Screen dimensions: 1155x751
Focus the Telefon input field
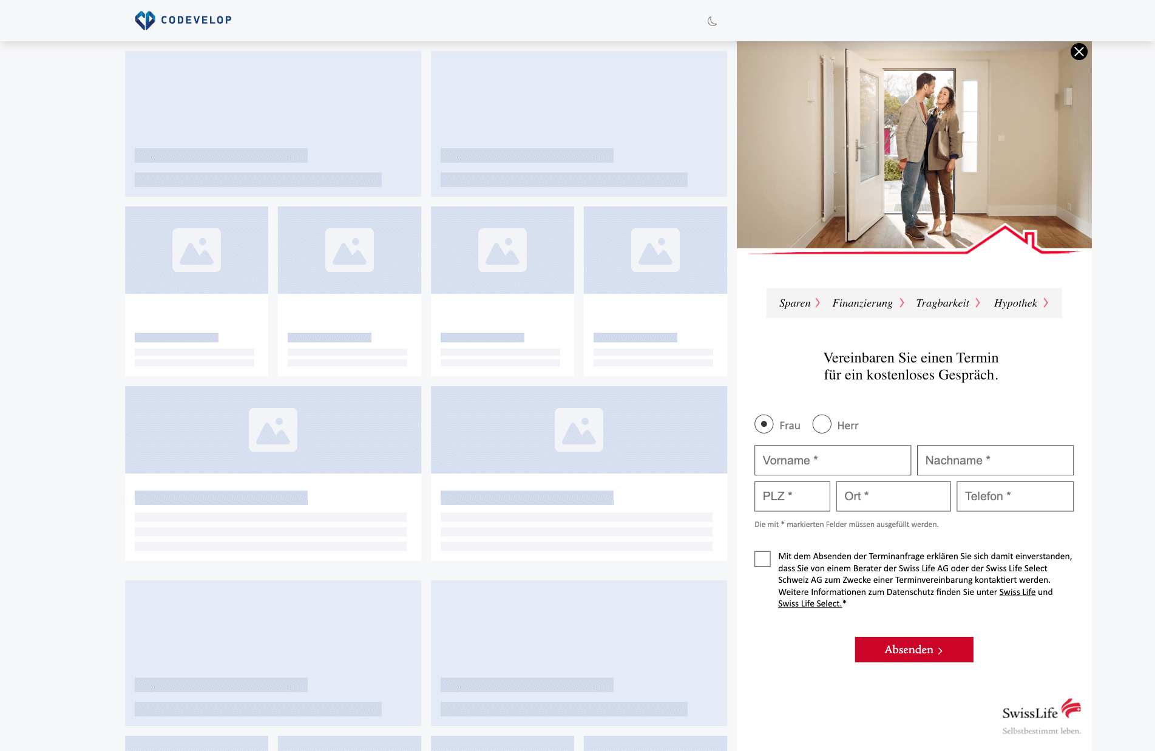point(1015,496)
